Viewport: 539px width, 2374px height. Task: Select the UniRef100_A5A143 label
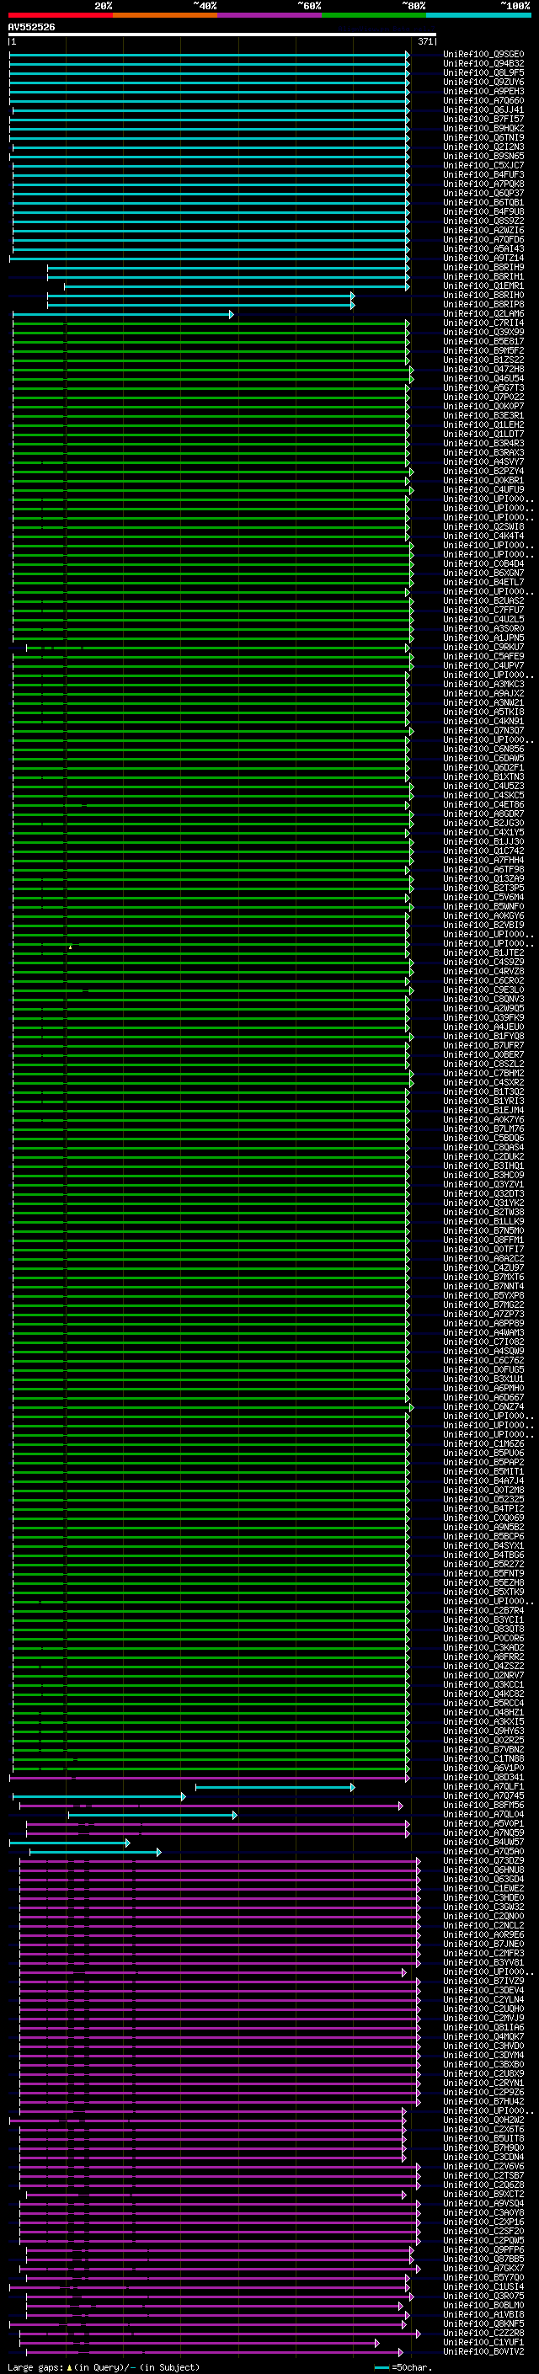click(x=483, y=248)
